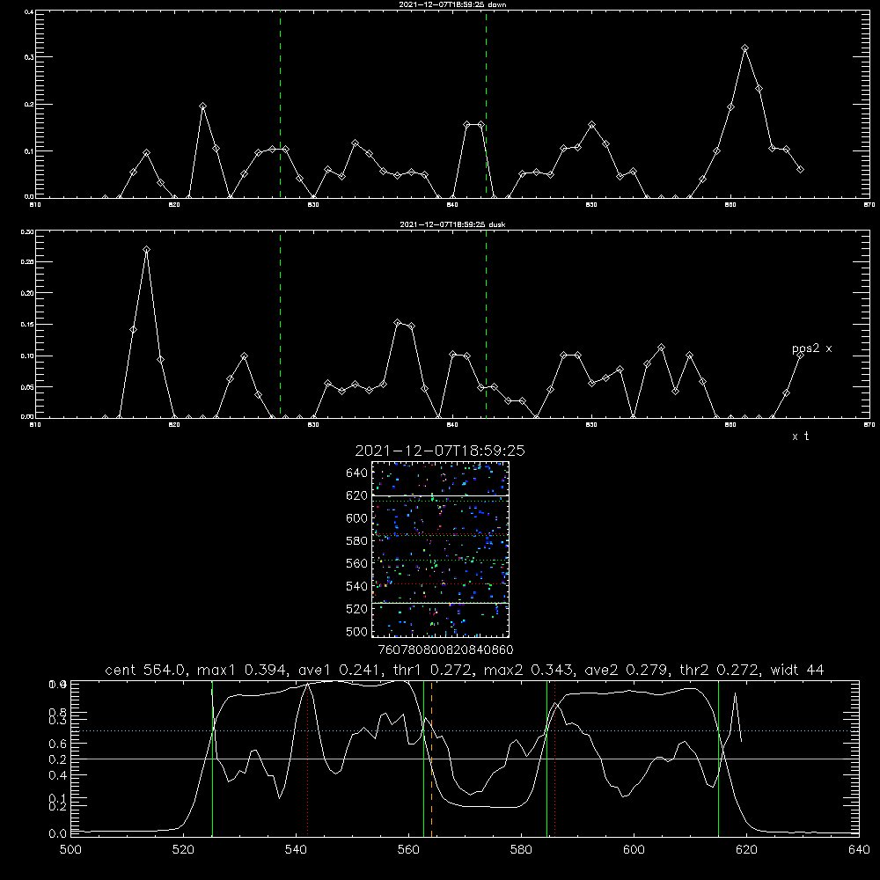Select the last diamond point of dawn curve
Viewport: 880px width, 880px height.
tap(800, 169)
